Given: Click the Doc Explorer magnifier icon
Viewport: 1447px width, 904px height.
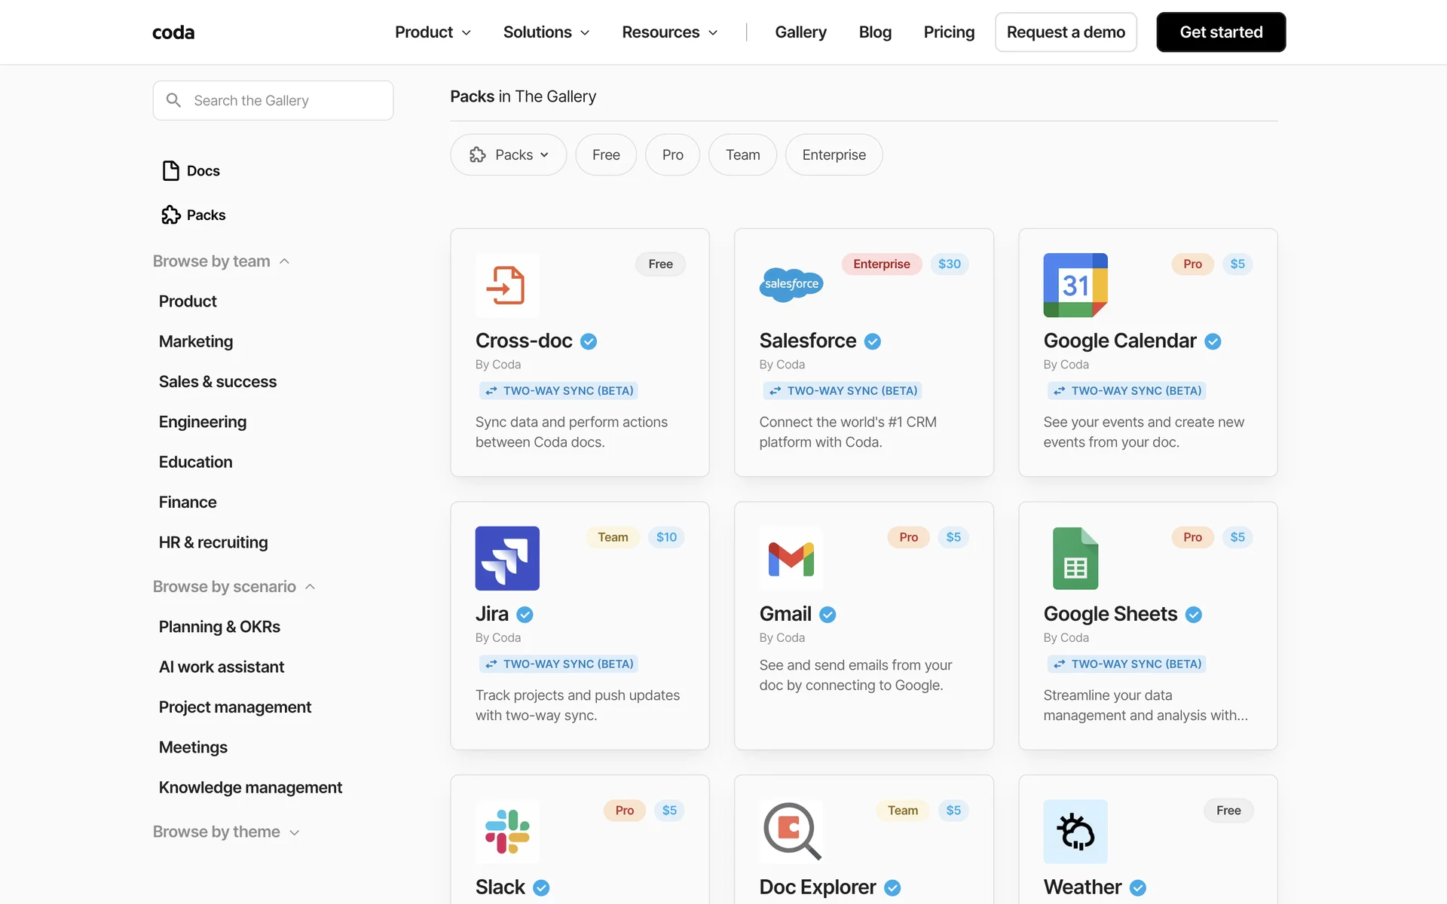Looking at the screenshot, I should coord(791,831).
